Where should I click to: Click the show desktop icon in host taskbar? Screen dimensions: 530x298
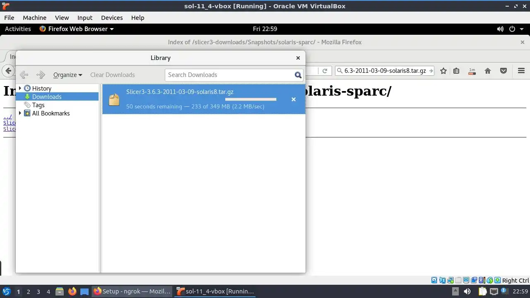[84, 291]
